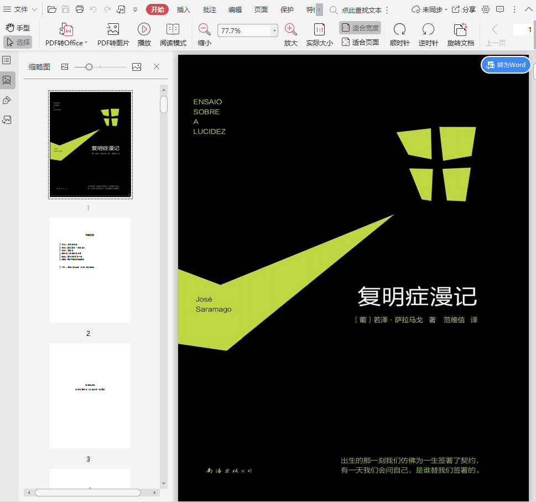Click the 缩小 zoom out icon
This screenshot has height=502, width=536.
[204, 30]
